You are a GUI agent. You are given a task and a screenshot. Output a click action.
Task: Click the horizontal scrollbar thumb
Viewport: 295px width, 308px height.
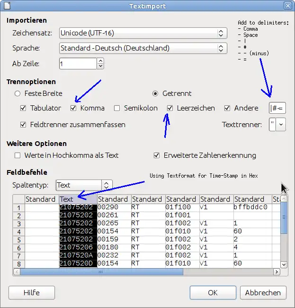pos(101,272)
